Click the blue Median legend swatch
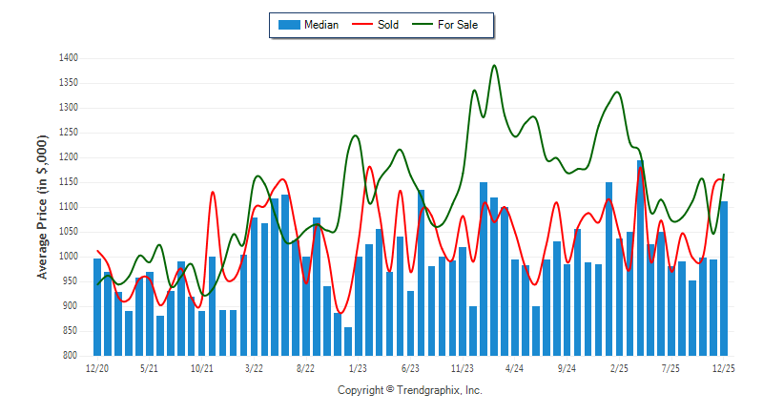Viewport: 763px width, 414px height. 288,25
